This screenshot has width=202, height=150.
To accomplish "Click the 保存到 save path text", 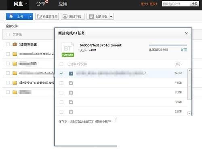I will 85,122.
